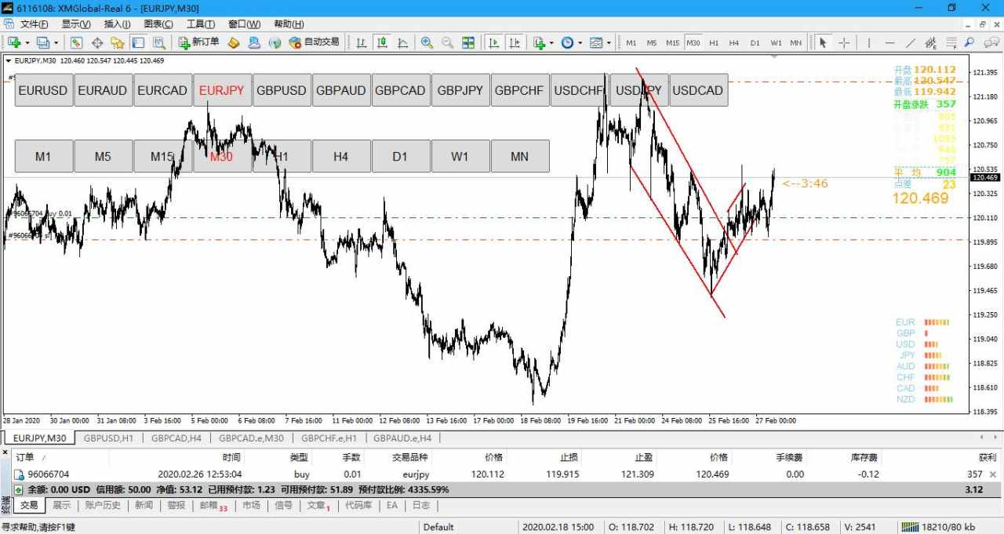Open the periods clock icon
This screenshot has width=1004, height=534.
pyautogui.click(x=568, y=42)
